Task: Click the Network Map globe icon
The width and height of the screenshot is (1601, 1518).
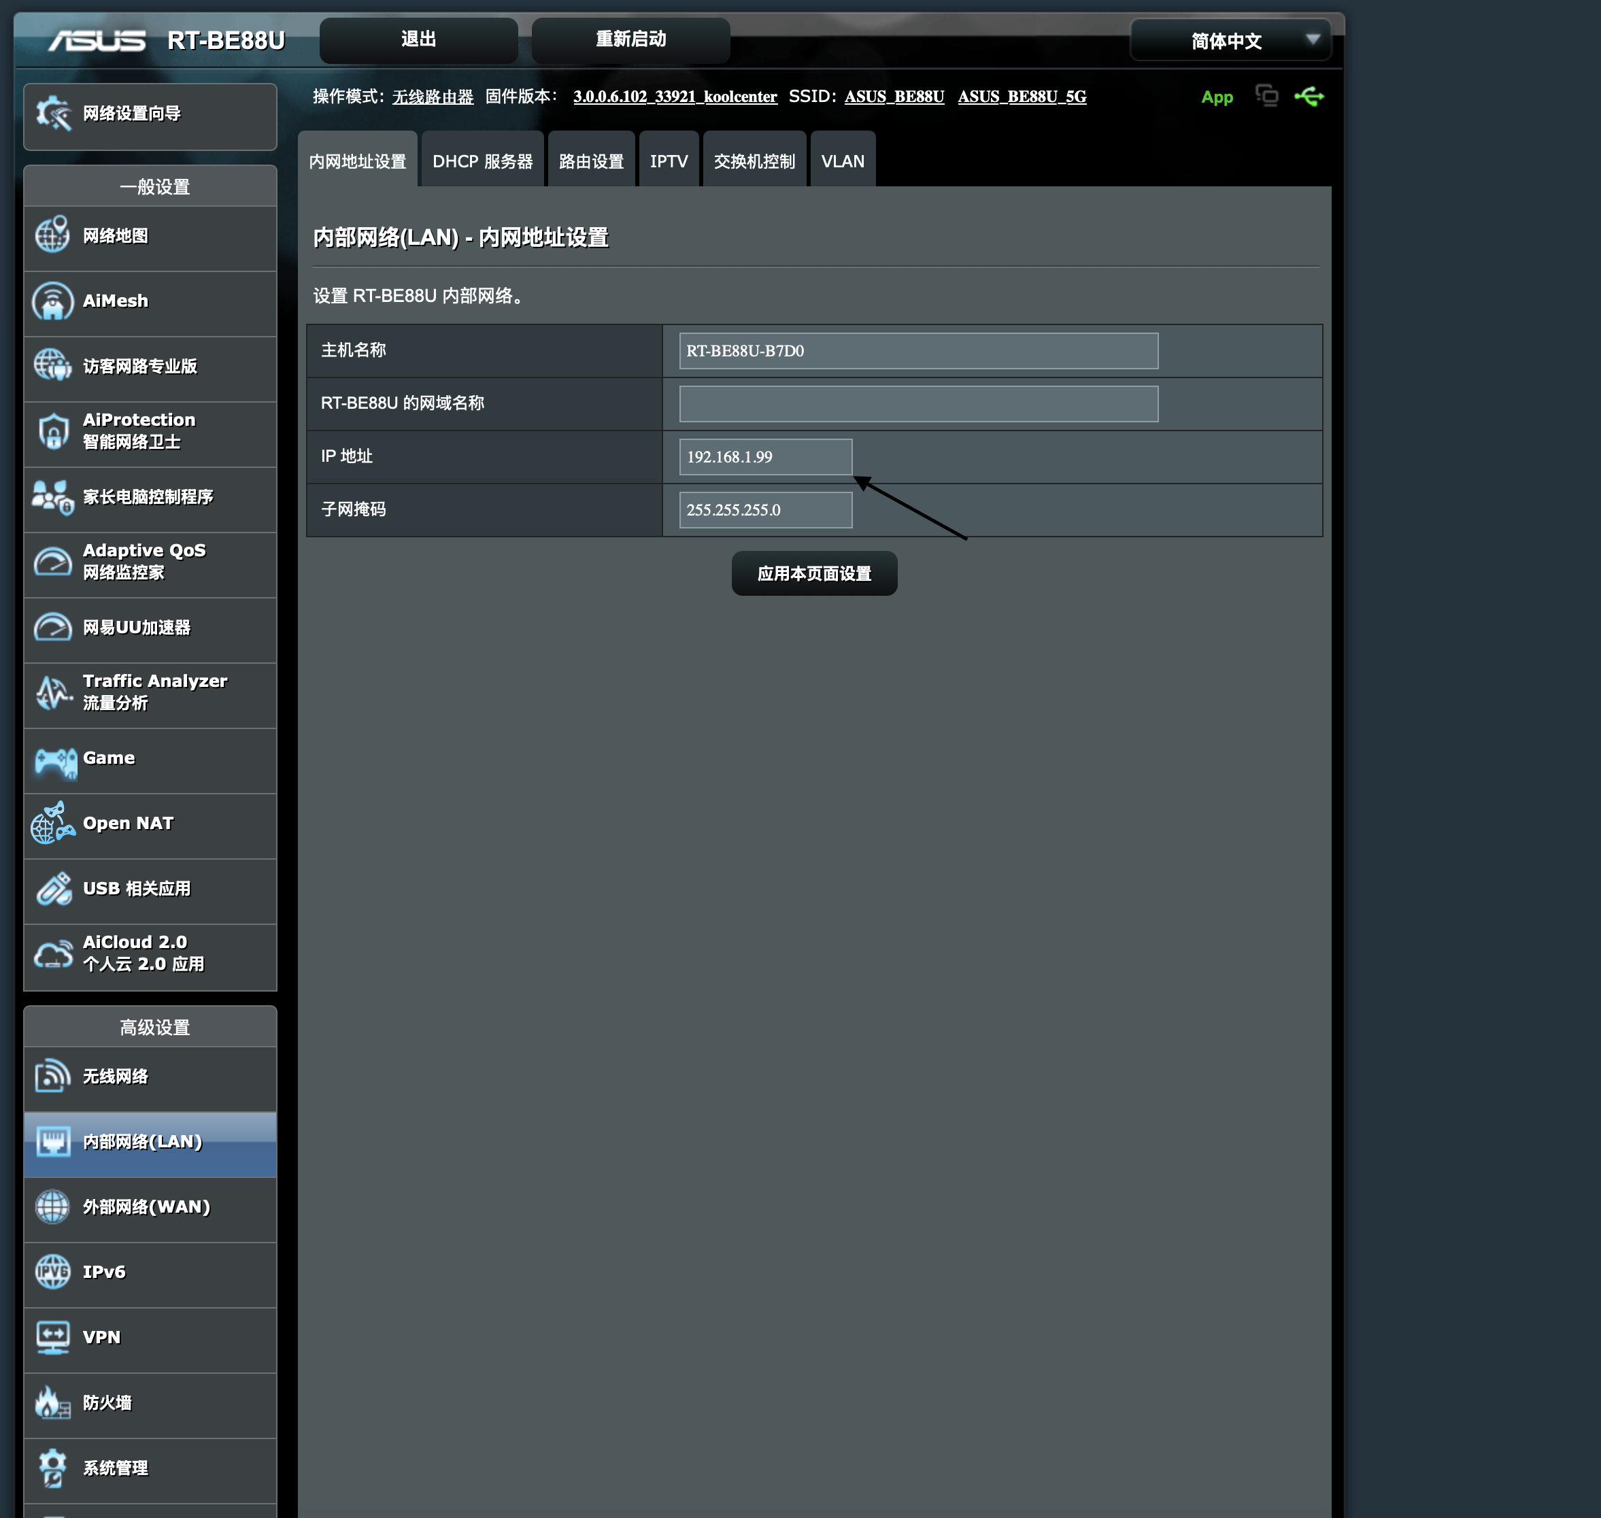Action: (x=52, y=235)
